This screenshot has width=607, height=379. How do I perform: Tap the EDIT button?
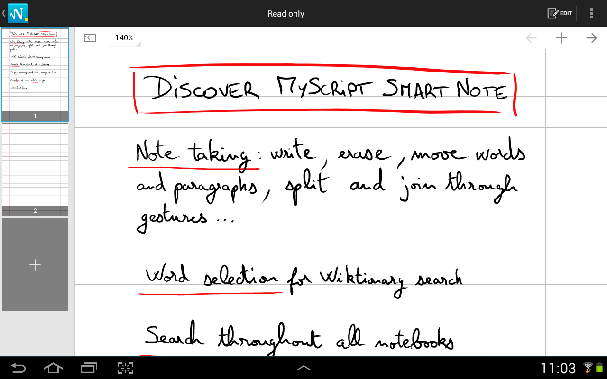pyautogui.click(x=560, y=13)
